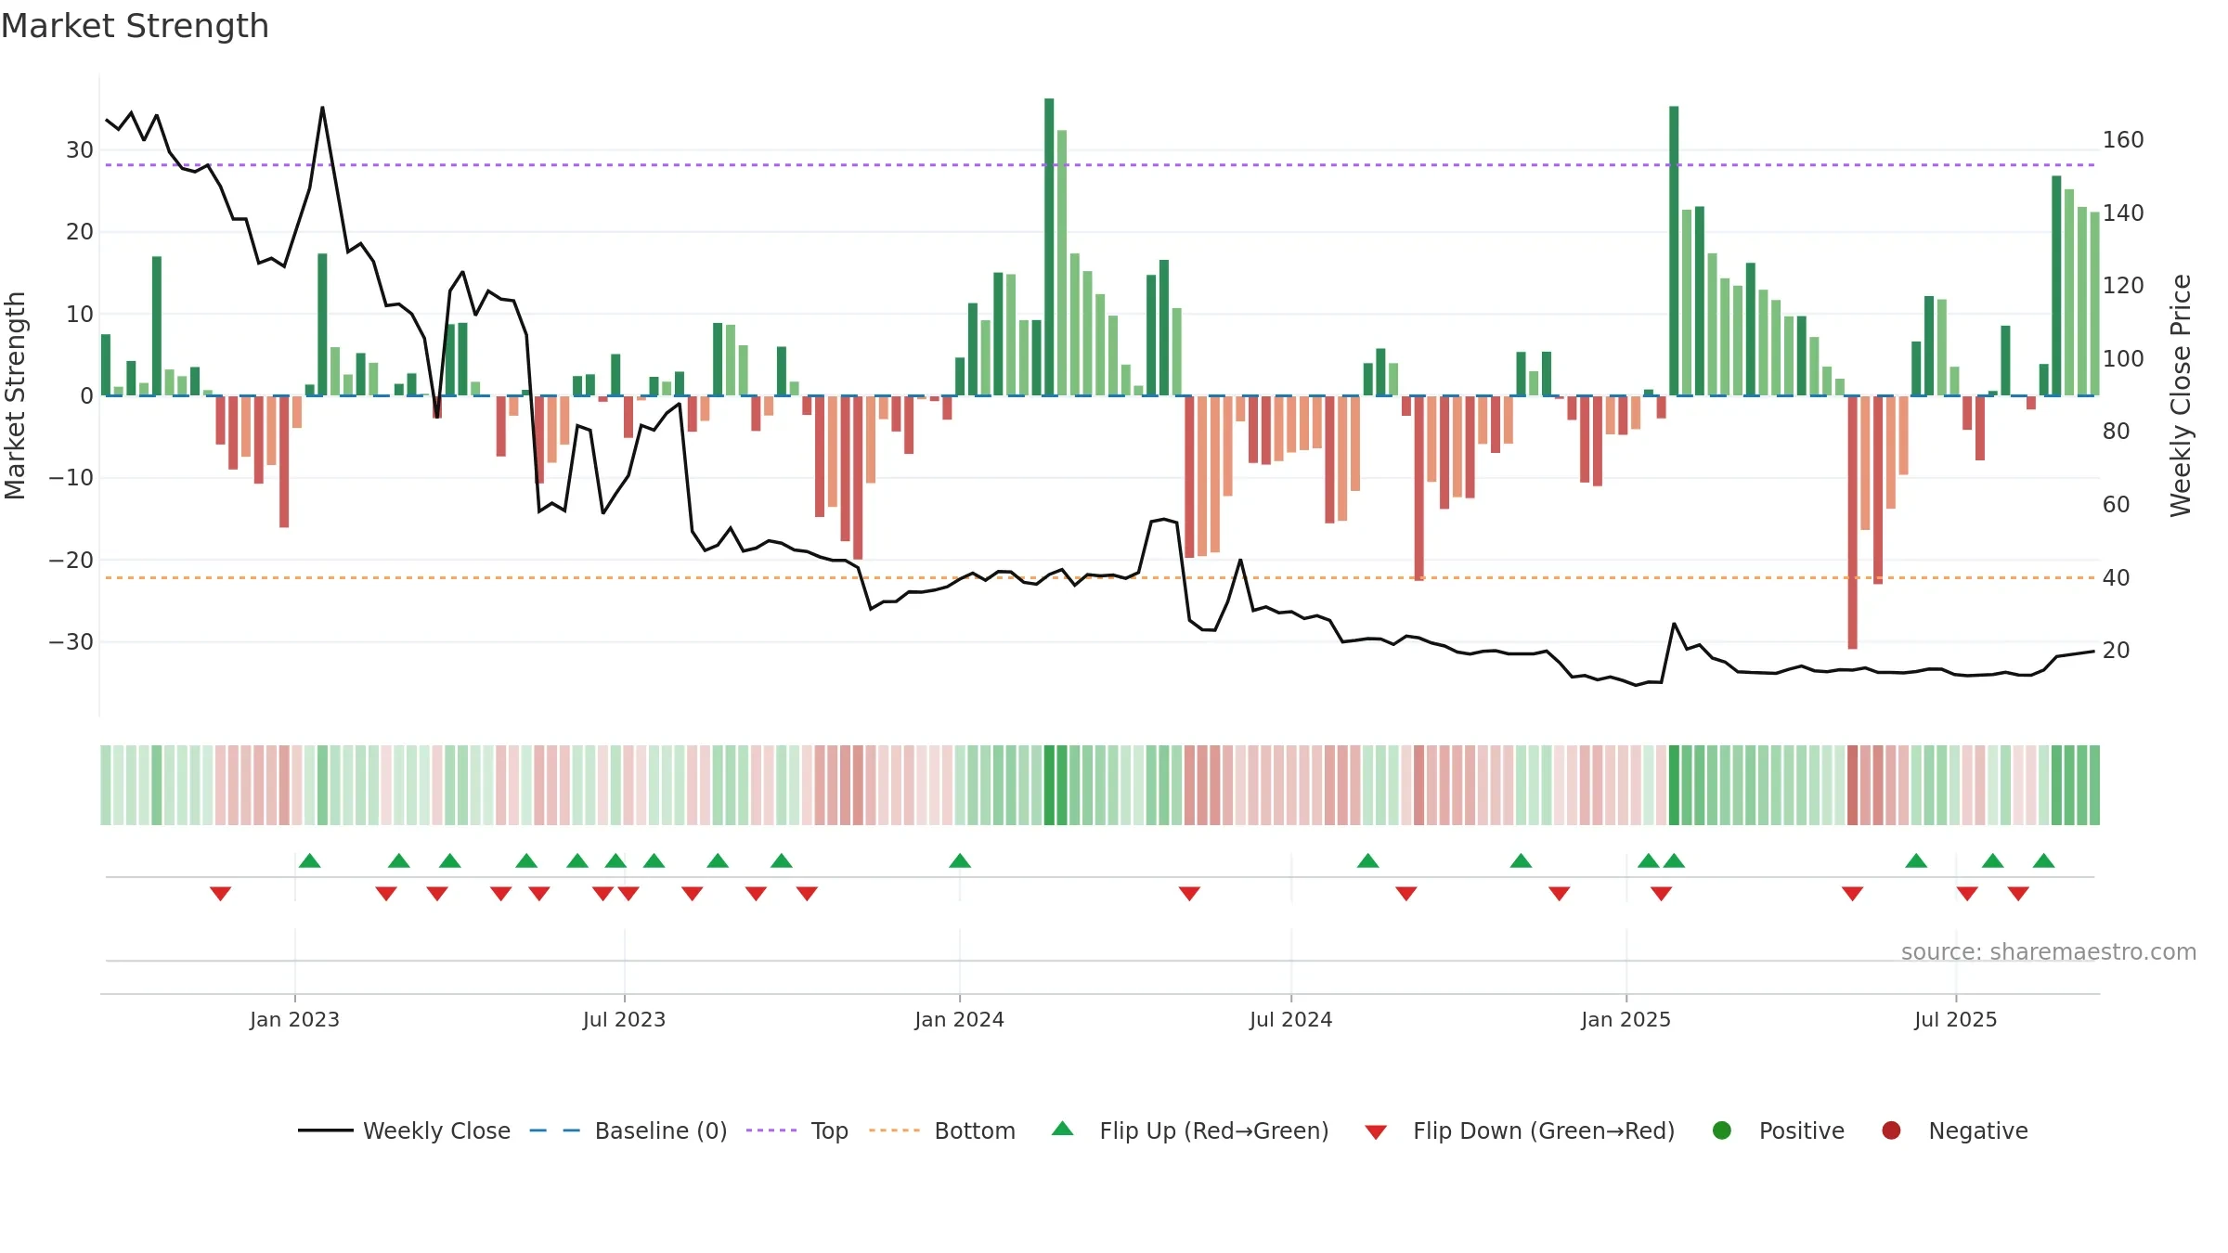Screen dimensions: 2228x1253
Task: Click the Jan 2025 x-axis label
Action: click(x=1626, y=1019)
